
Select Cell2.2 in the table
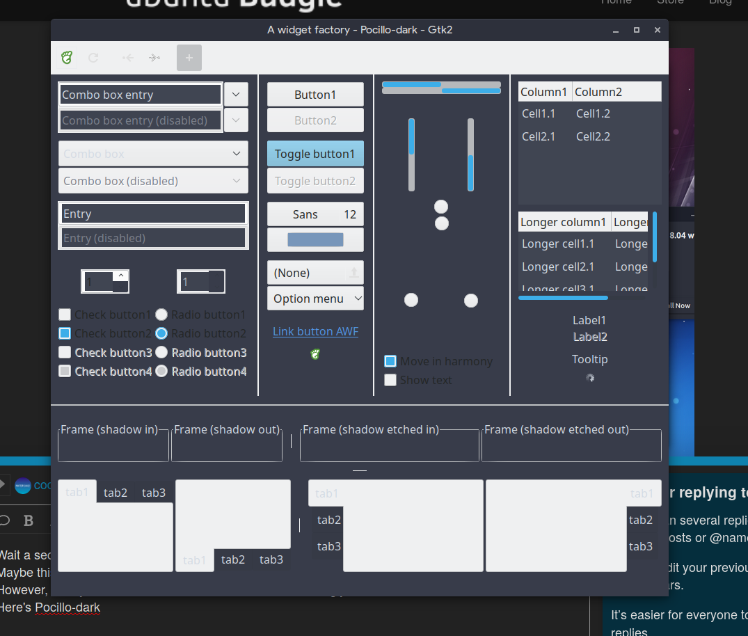593,136
